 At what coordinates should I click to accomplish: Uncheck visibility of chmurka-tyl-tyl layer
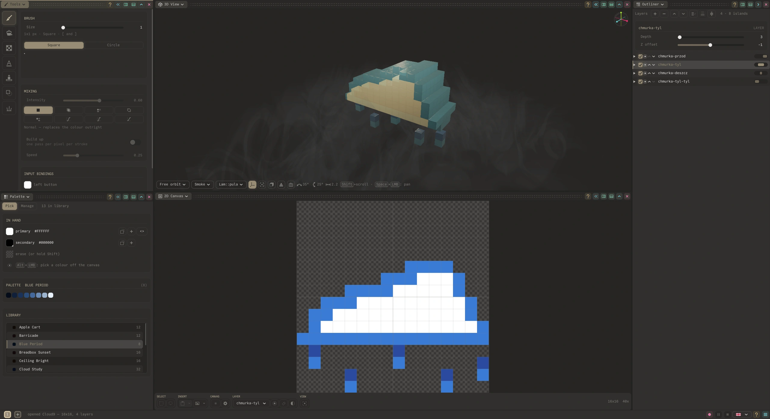coord(640,82)
